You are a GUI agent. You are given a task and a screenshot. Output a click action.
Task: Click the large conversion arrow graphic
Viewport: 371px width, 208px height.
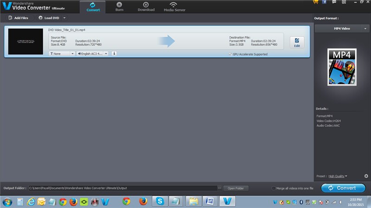coord(167,41)
